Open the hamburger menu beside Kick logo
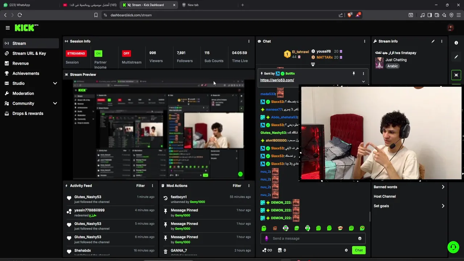Image resolution: width=464 pixels, height=261 pixels. pos(8,28)
